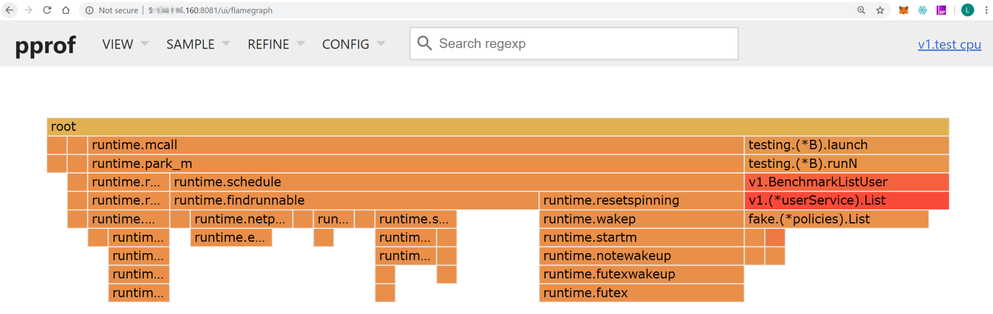Image resolution: width=993 pixels, height=314 pixels.
Task: Open the MetaMask fox extension
Action: [x=904, y=10]
